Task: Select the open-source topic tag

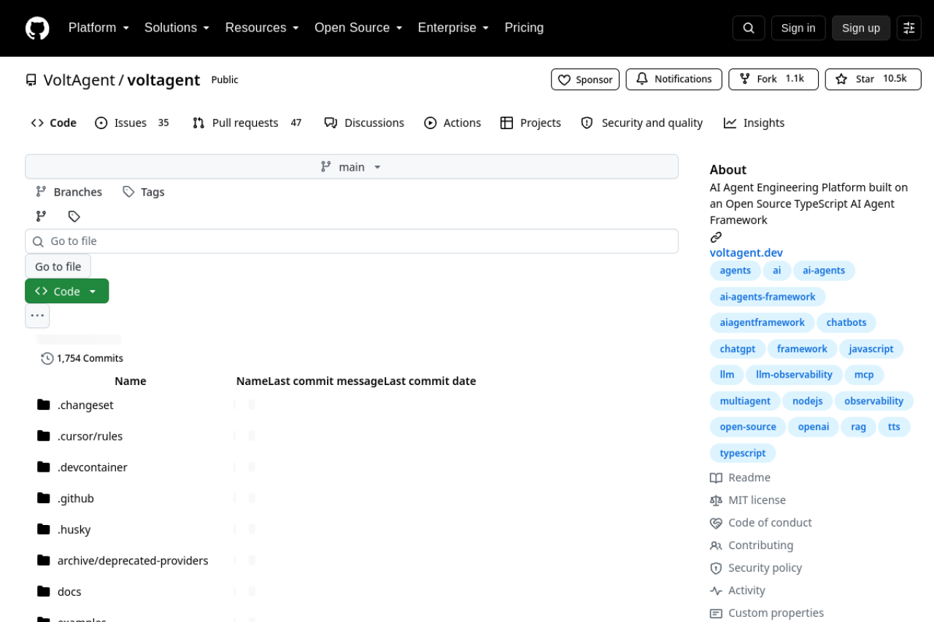Action: tap(747, 427)
